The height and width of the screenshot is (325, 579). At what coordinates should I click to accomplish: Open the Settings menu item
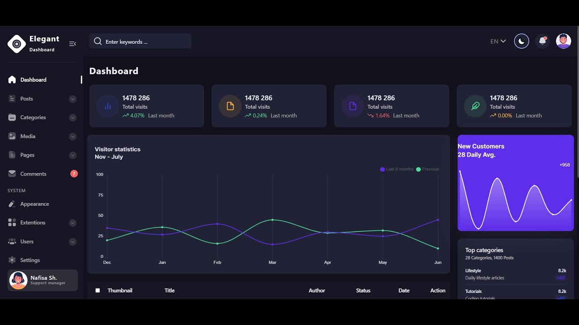point(43,260)
